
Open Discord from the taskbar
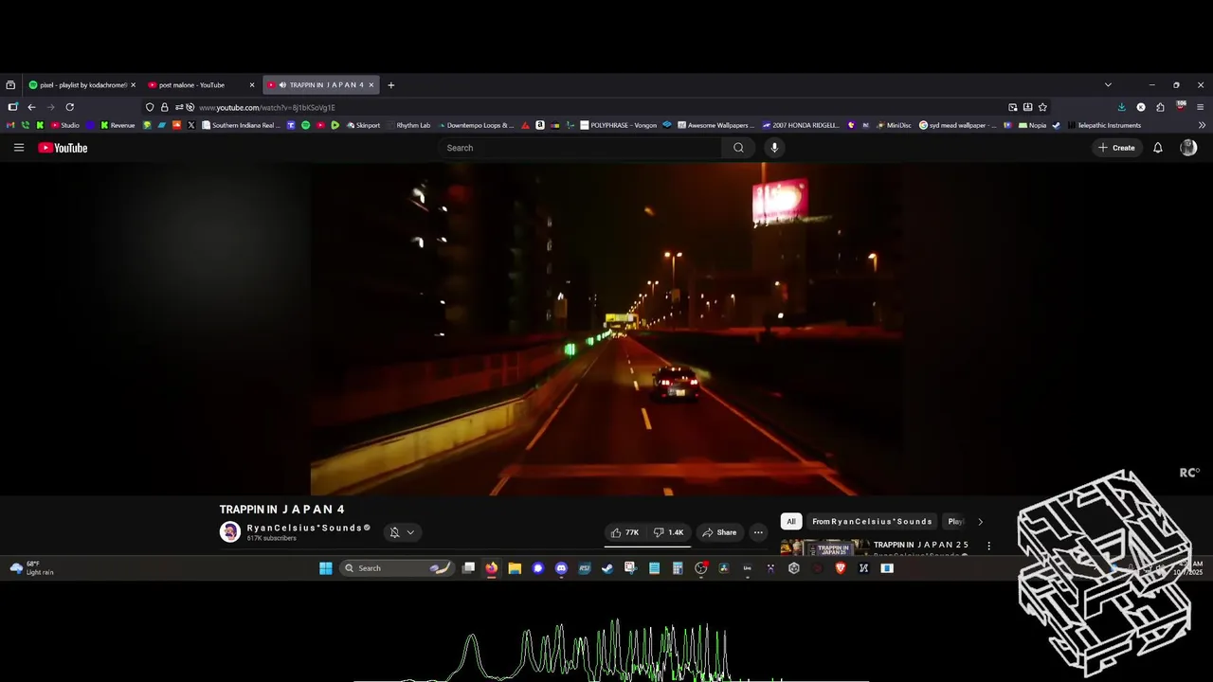(x=561, y=568)
